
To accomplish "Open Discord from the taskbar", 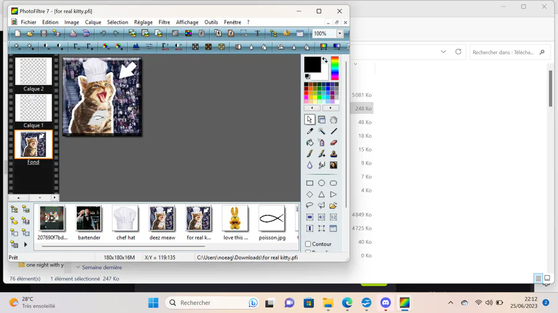I will click(386, 302).
